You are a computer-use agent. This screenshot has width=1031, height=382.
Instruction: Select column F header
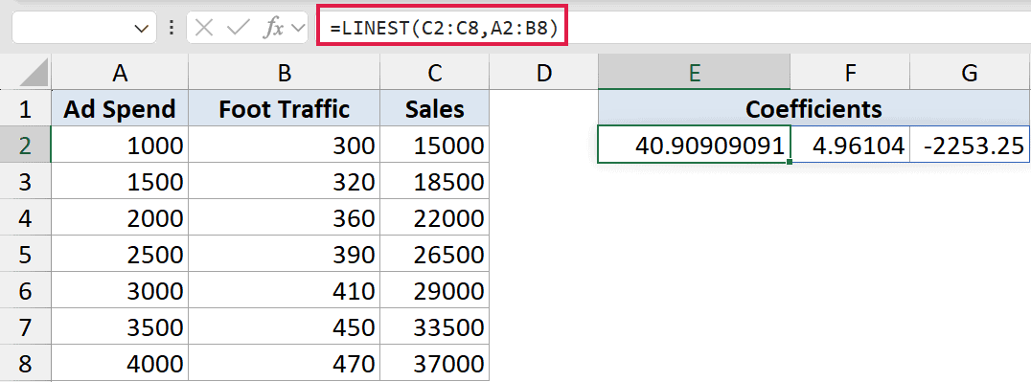[x=850, y=73]
